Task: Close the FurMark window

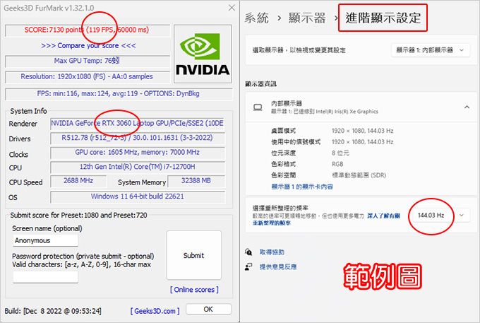Action: pyautogui.click(x=232, y=8)
